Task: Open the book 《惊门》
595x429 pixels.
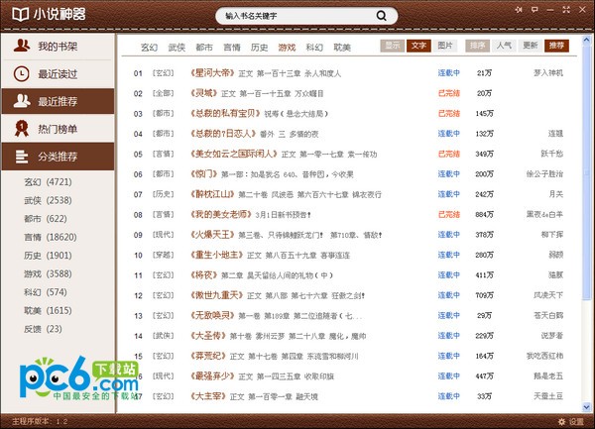Action: pos(203,174)
